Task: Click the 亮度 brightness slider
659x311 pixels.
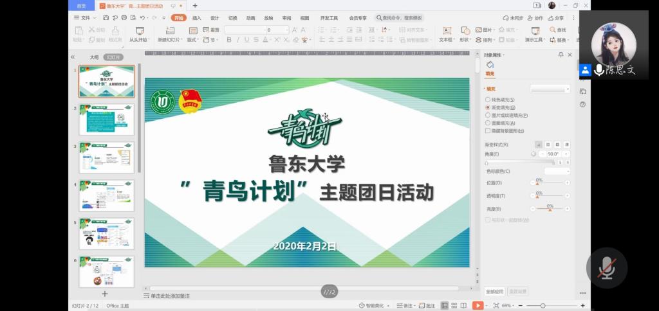Action: point(550,209)
